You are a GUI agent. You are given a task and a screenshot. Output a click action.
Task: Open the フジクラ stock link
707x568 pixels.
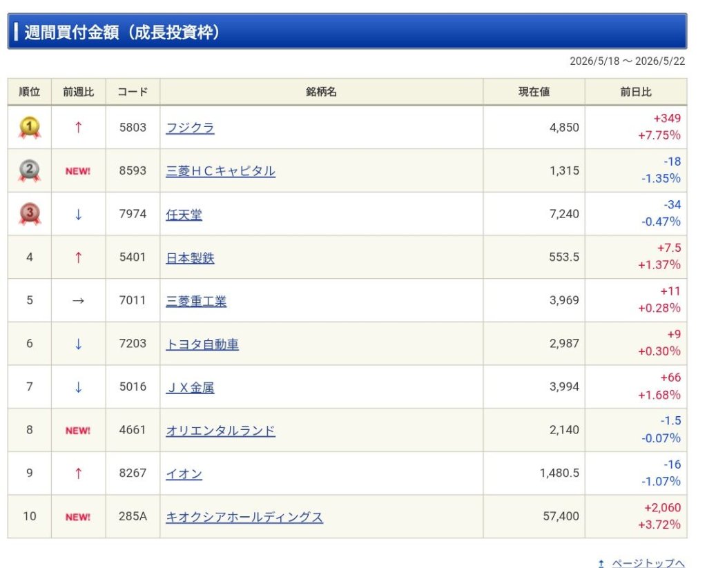coord(190,128)
